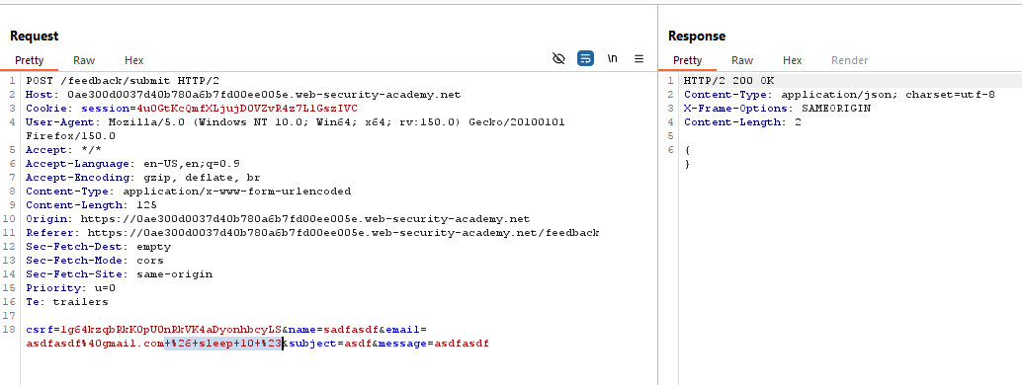The image size is (1022, 385).
Task: Switch to the Request Hex tab
Action: click(134, 60)
